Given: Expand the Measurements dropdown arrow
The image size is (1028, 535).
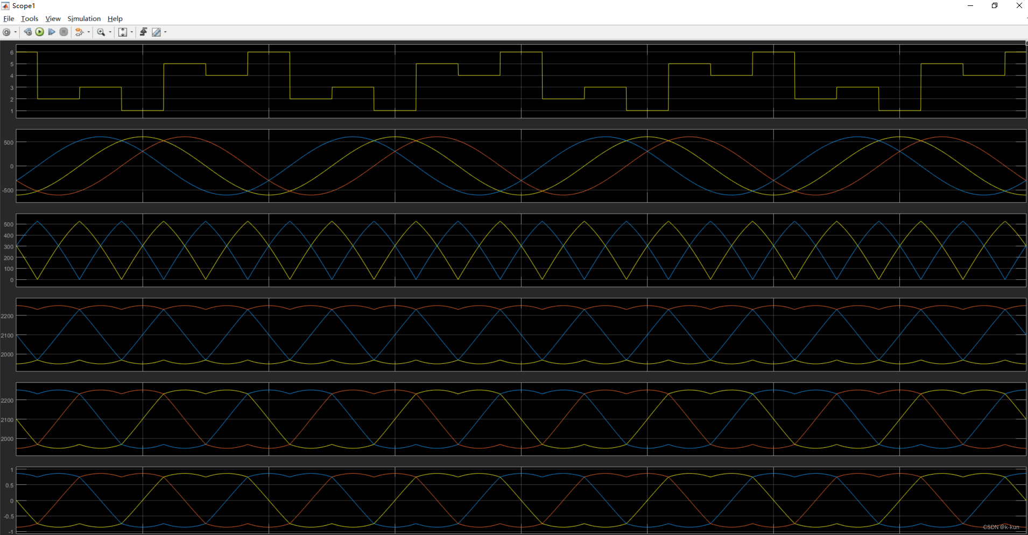Looking at the screenshot, I should click(165, 32).
